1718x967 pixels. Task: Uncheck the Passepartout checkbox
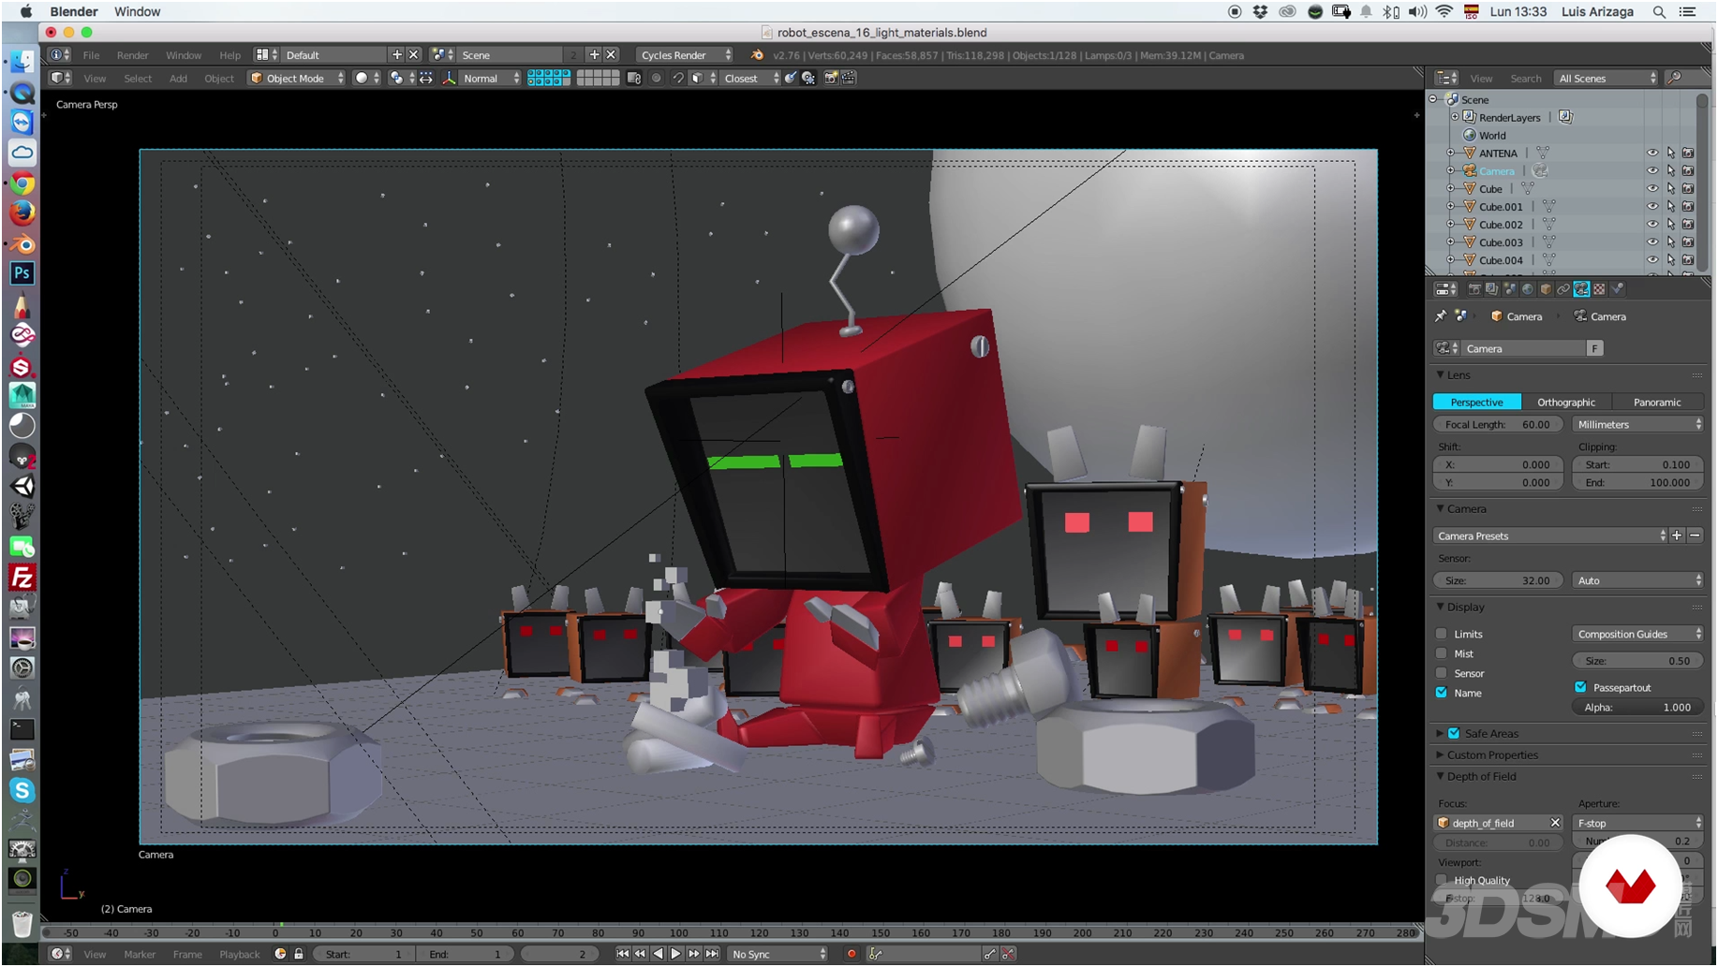[x=1581, y=687]
